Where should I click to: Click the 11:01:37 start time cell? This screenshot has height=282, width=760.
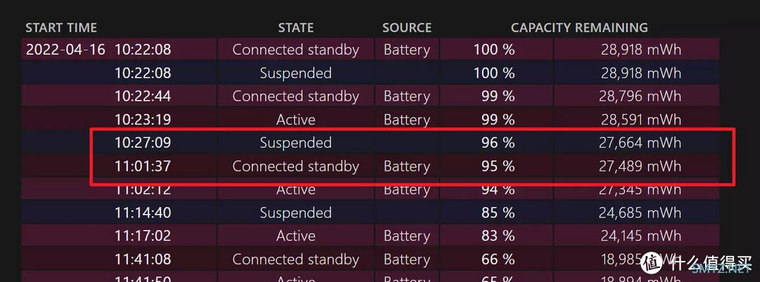pyautogui.click(x=142, y=166)
